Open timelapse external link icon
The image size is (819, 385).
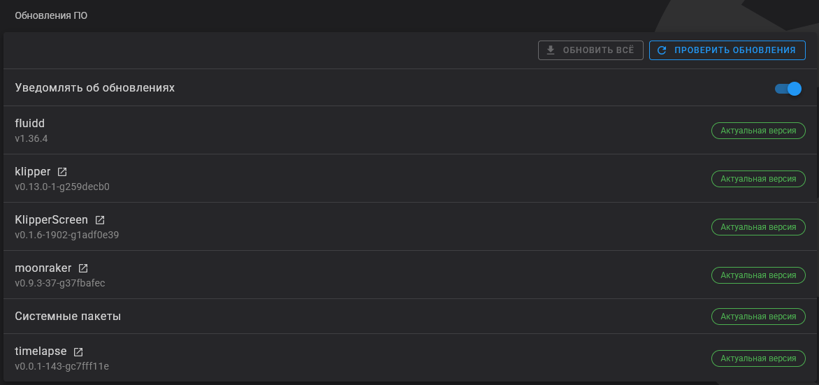pyautogui.click(x=78, y=351)
